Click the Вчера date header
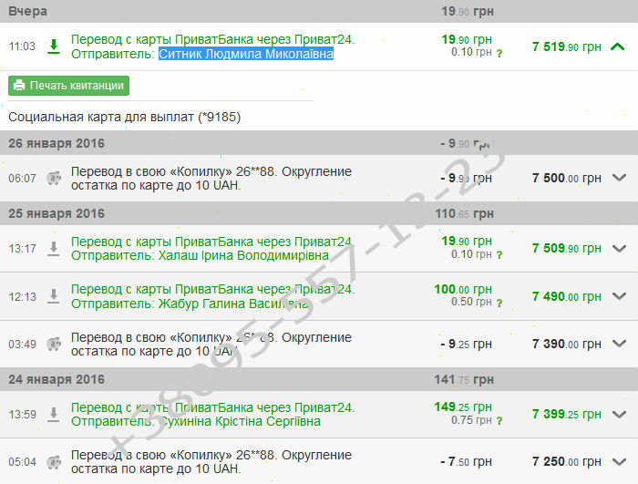This screenshot has height=484, width=638. 27,11
